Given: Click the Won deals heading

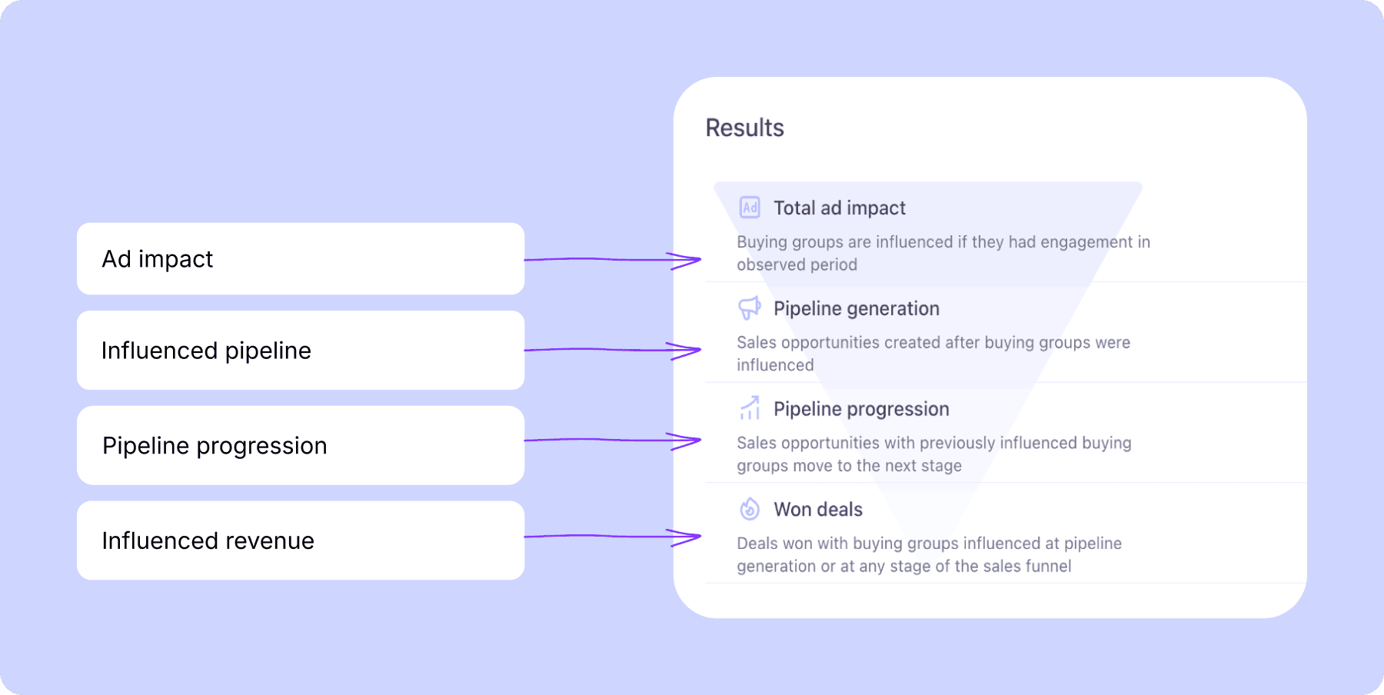Looking at the screenshot, I should [x=818, y=509].
